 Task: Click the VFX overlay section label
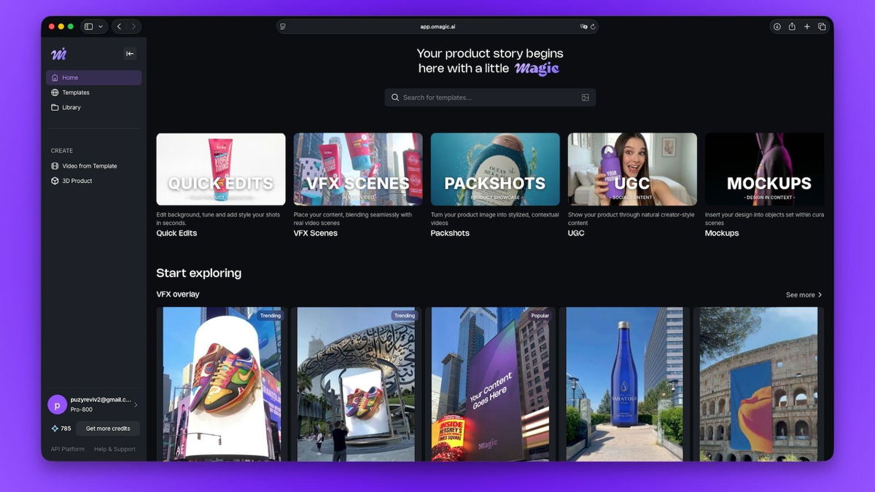point(178,294)
